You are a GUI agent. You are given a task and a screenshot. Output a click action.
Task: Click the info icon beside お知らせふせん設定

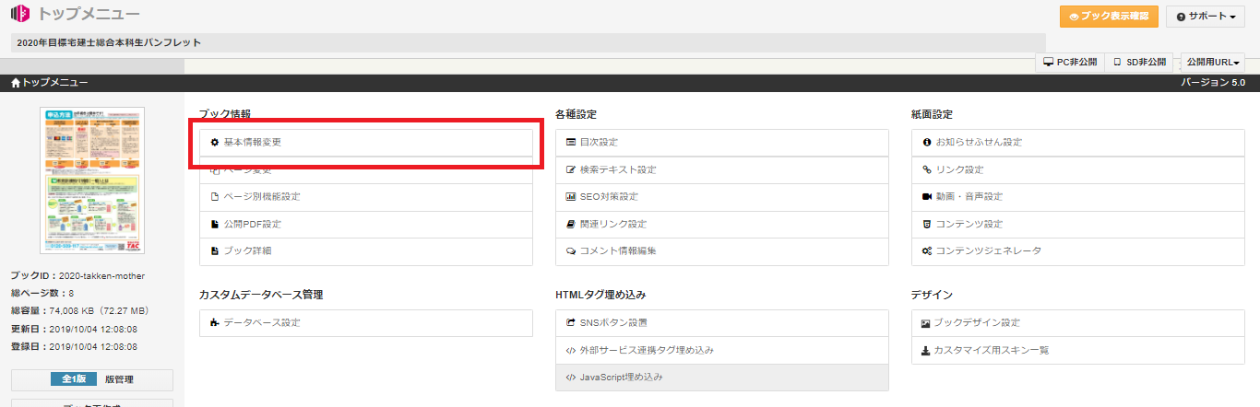pos(927,143)
